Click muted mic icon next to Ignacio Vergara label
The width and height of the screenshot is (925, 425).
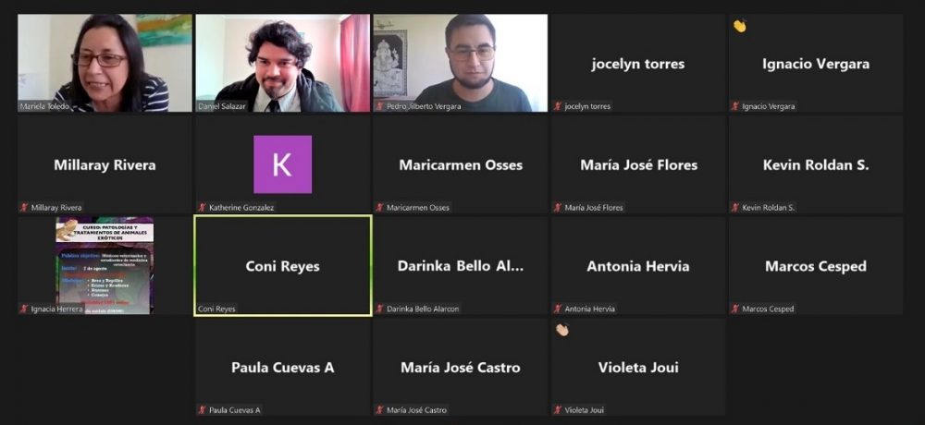click(x=735, y=106)
